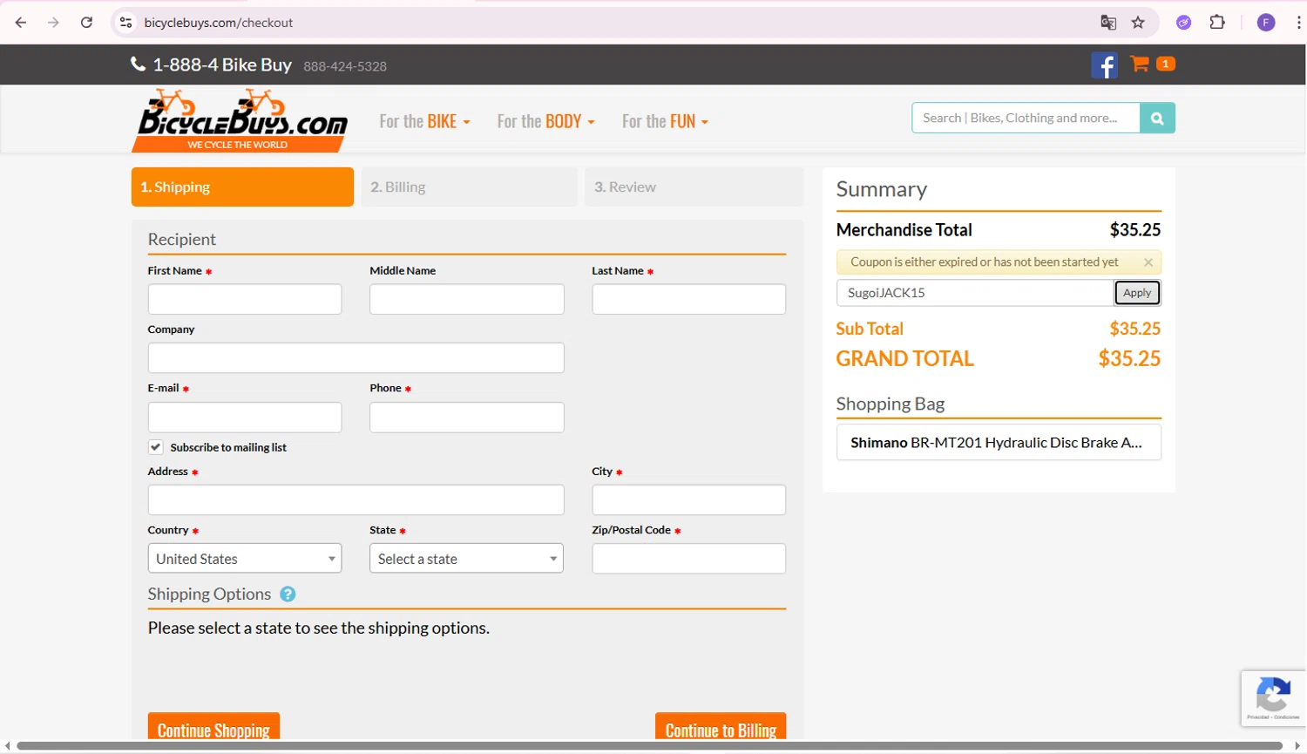Image resolution: width=1307 pixels, height=754 pixels.
Task: Select the 2. Billing step tab
Action: point(469,187)
